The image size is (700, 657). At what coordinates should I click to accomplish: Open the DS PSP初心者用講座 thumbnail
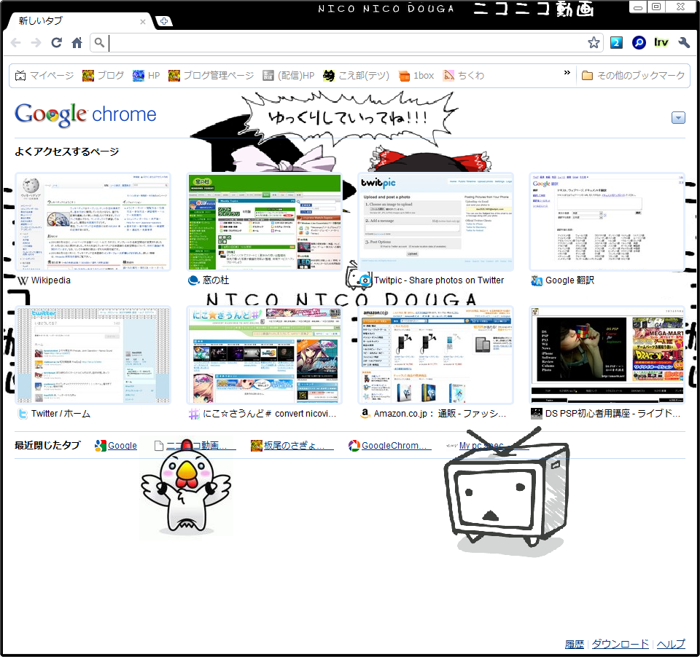coord(607,355)
